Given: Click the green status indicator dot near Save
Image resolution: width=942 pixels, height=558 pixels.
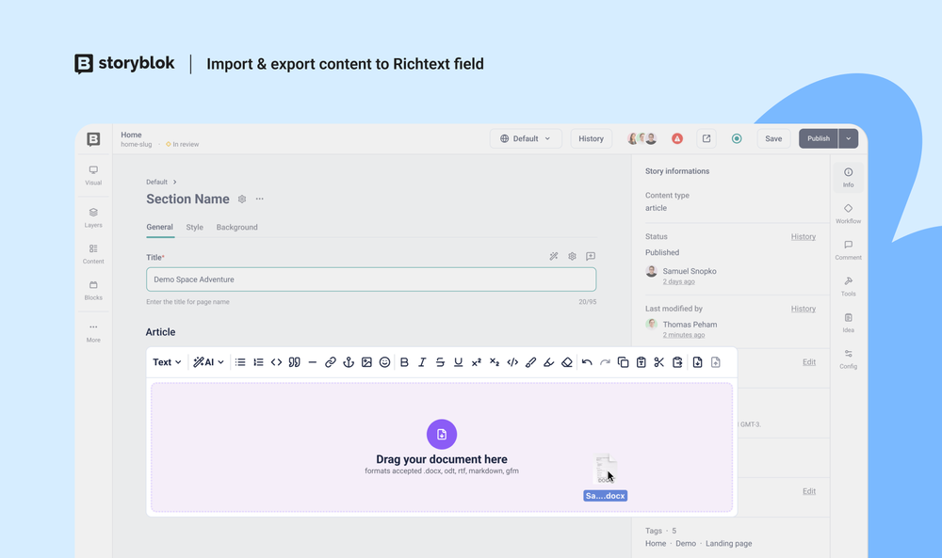Looking at the screenshot, I should [x=738, y=138].
